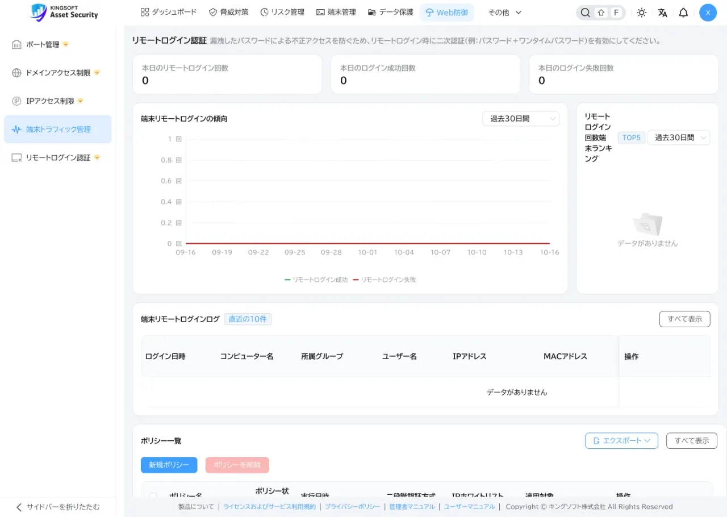Open the ダッシュボード menu

tap(169, 12)
